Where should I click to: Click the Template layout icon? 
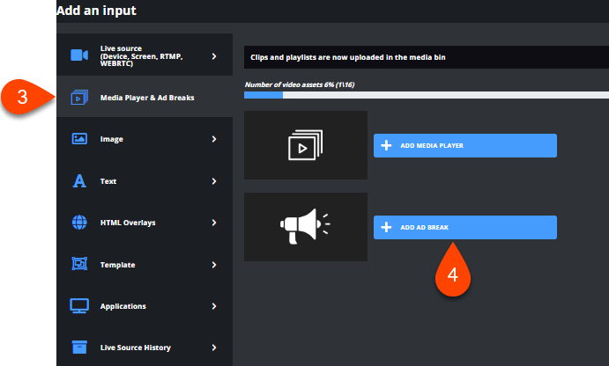[x=79, y=264]
